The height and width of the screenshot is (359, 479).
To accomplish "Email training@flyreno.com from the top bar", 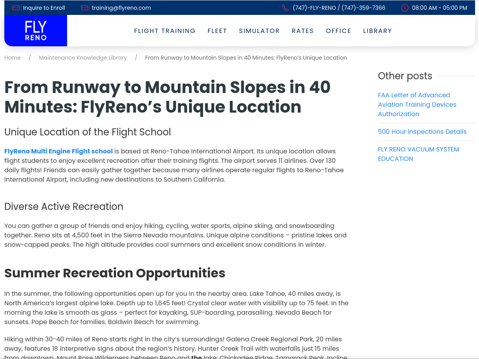I will click(121, 8).
